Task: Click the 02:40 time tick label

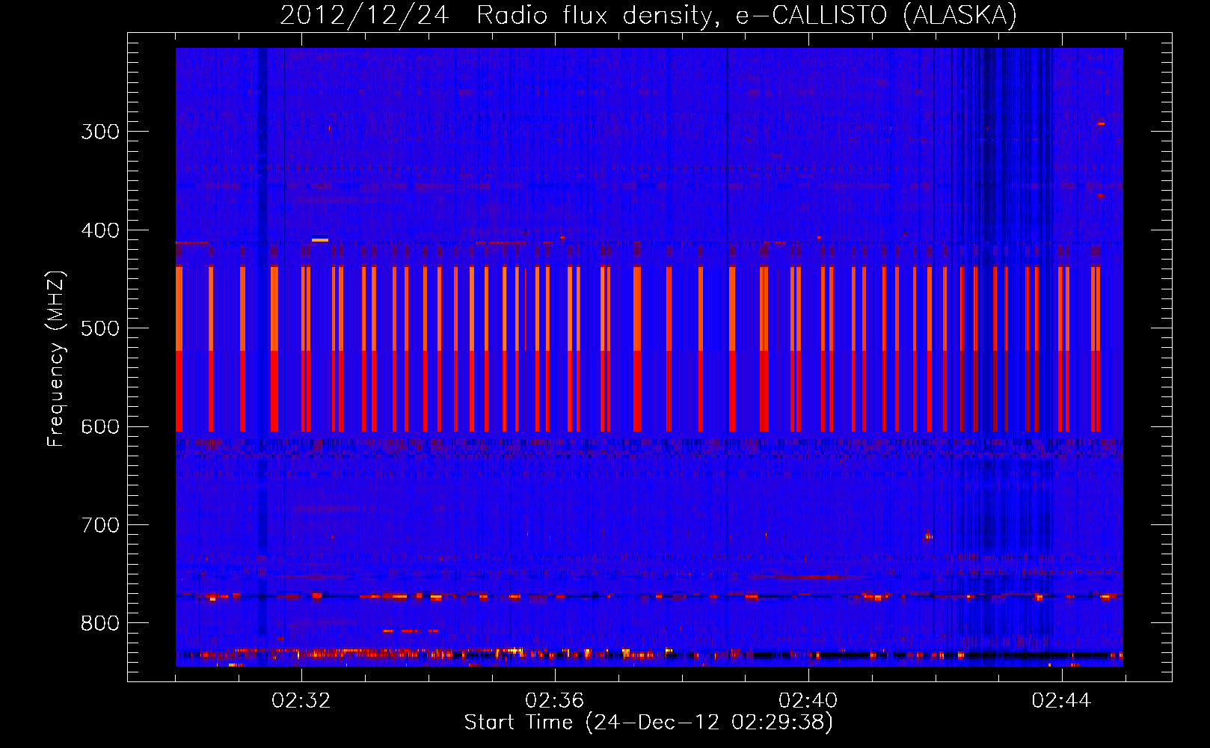Action: pyautogui.click(x=808, y=701)
